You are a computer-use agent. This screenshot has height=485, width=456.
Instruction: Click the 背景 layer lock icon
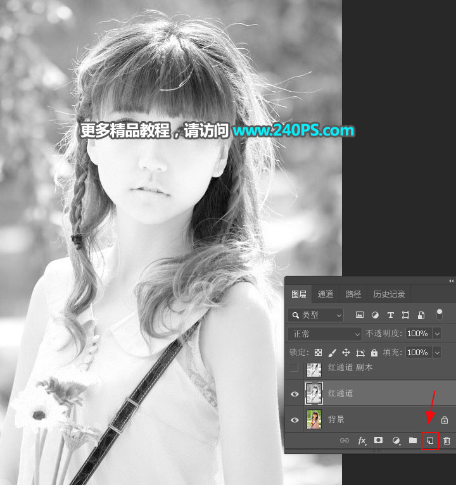445,420
